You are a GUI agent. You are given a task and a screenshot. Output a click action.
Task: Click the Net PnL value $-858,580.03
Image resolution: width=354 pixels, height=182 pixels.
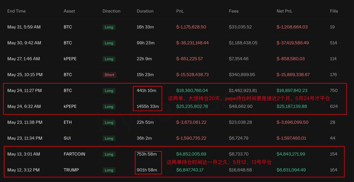(x=291, y=59)
